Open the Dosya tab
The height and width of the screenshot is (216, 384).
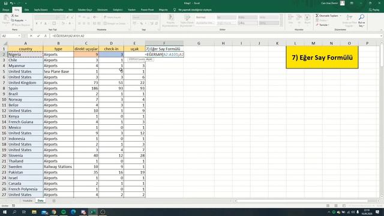(5, 10)
